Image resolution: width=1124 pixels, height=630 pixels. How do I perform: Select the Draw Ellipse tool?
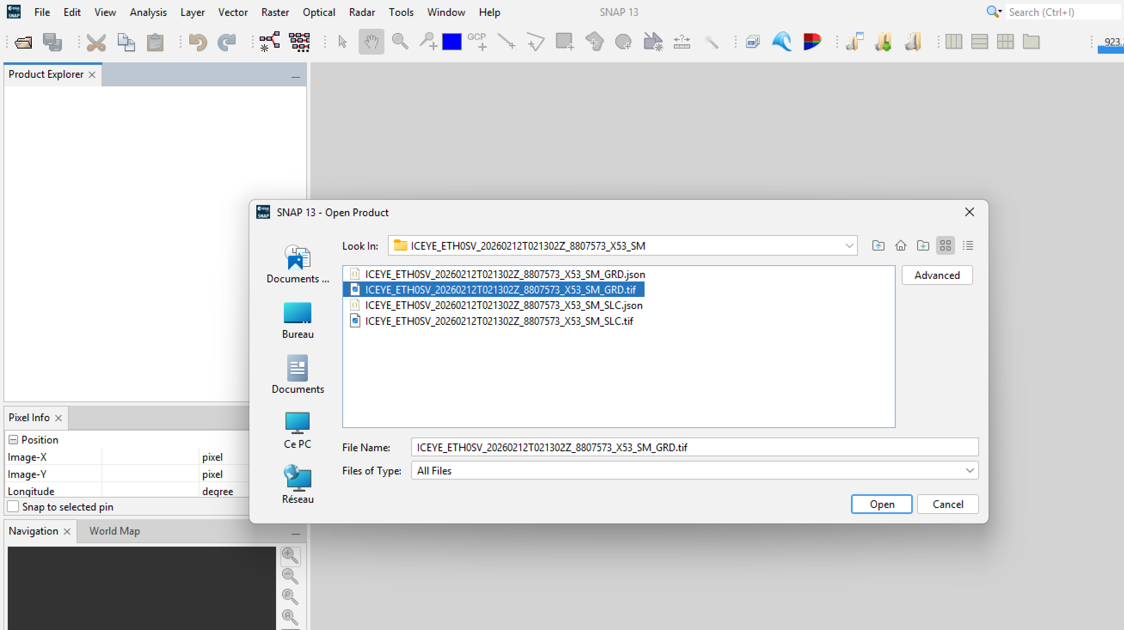coord(623,42)
